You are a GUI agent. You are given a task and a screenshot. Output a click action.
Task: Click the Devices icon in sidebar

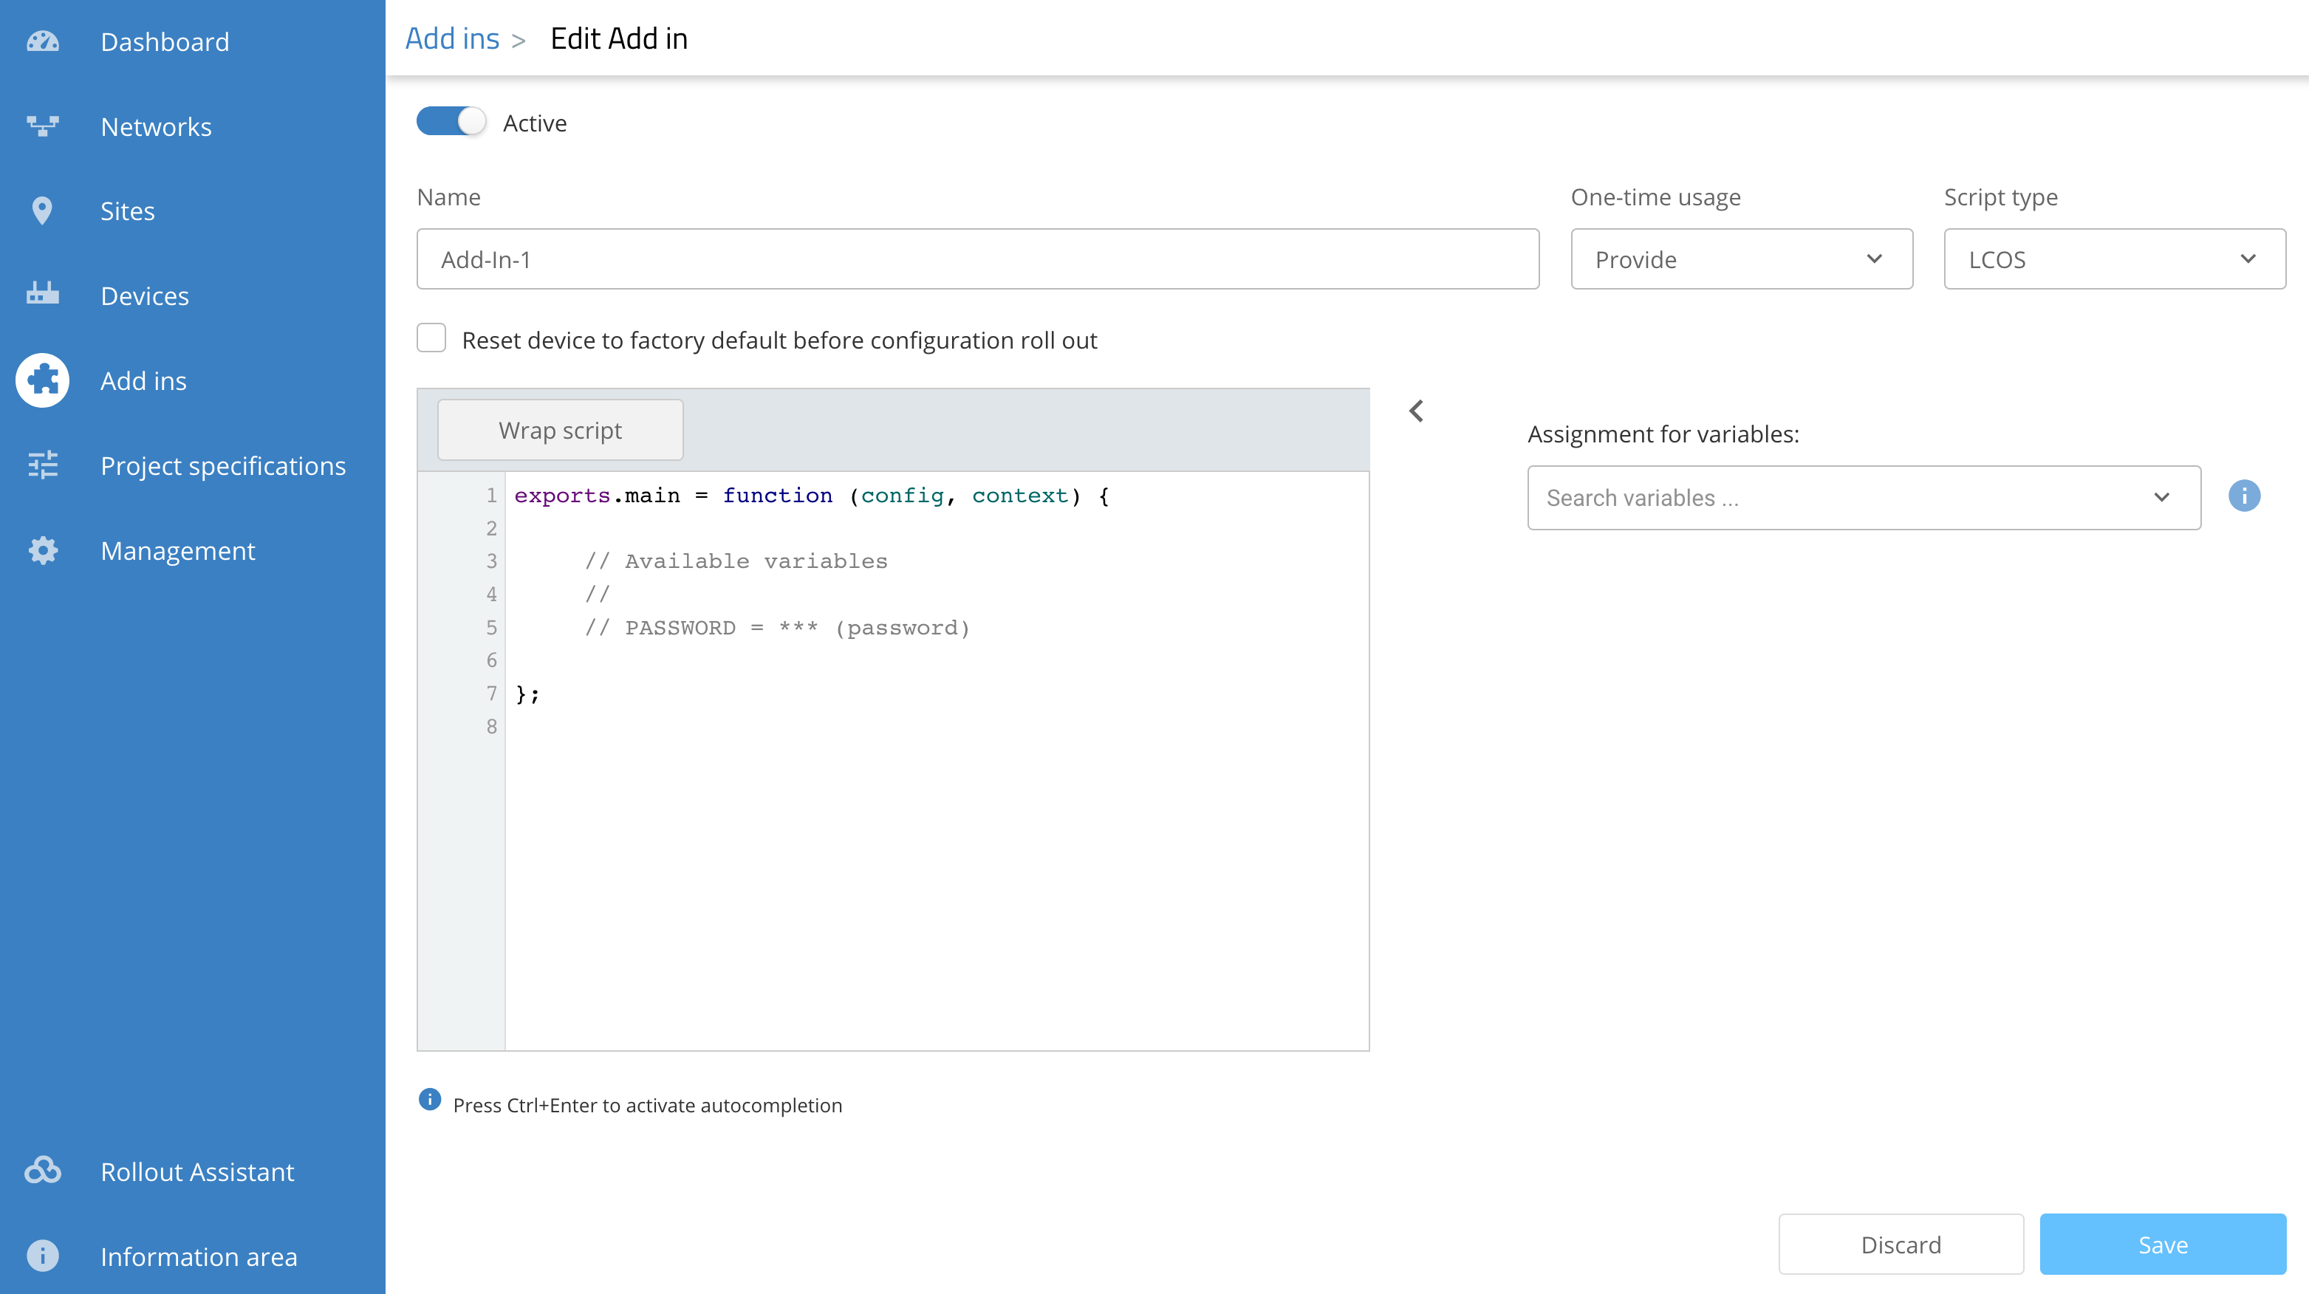pyautogui.click(x=42, y=295)
